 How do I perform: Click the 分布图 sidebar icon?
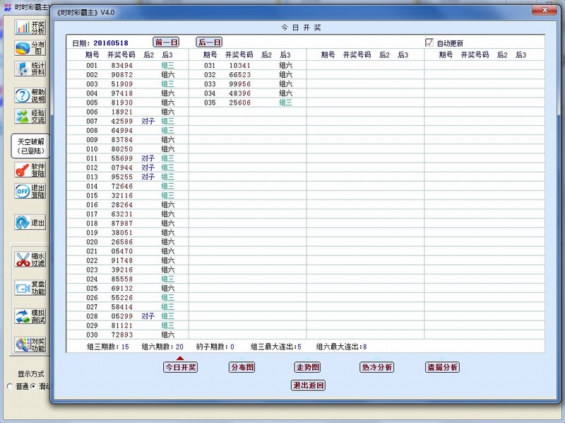23,48
